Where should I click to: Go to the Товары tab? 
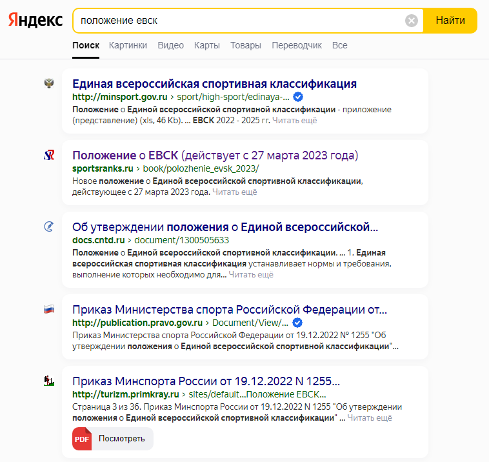pyautogui.click(x=245, y=45)
